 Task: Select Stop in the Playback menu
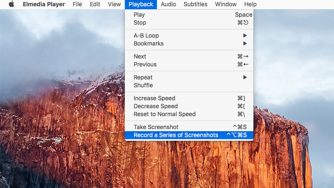pyautogui.click(x=189, y=23)
